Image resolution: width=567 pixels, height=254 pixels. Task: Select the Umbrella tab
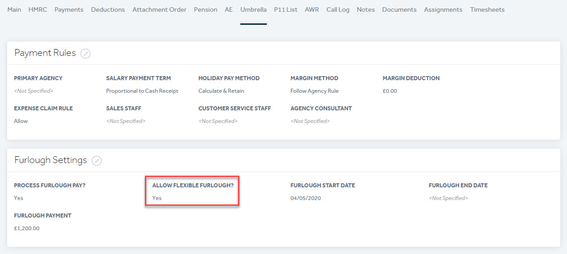click(253, 9)
